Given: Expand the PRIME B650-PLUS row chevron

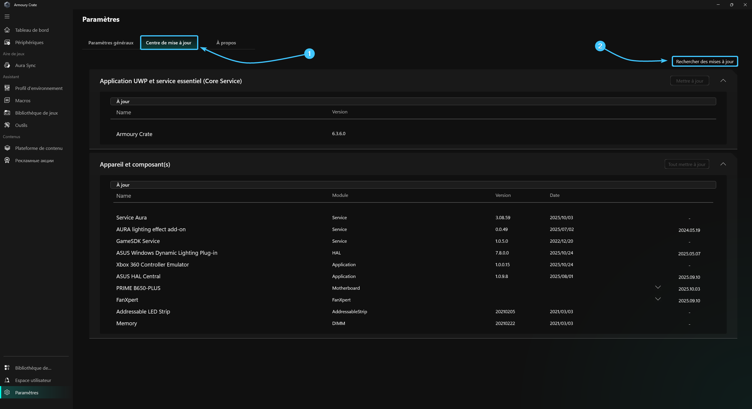Looking at the screenshot, I should (658, 287).
